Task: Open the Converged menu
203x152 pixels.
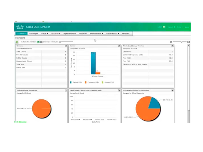Action: (x=33, y=33)
